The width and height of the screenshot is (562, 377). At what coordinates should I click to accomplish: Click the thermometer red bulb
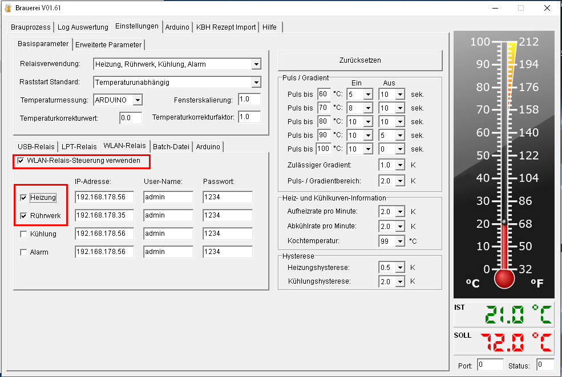[504, 278]
